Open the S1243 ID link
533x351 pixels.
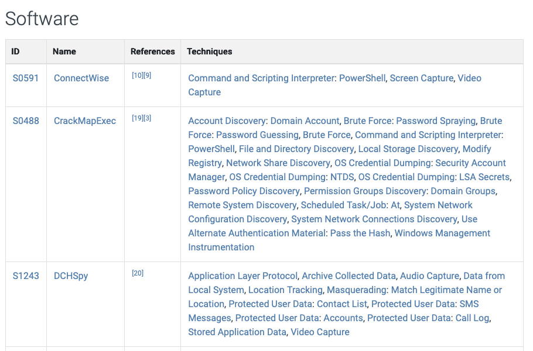pyautogui.click(x=26, y=276)
